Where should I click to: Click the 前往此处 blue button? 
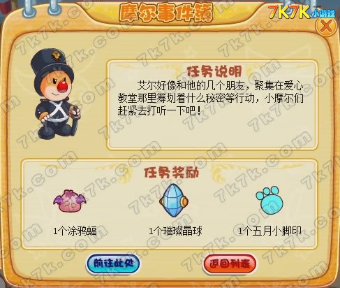(113, 264)
